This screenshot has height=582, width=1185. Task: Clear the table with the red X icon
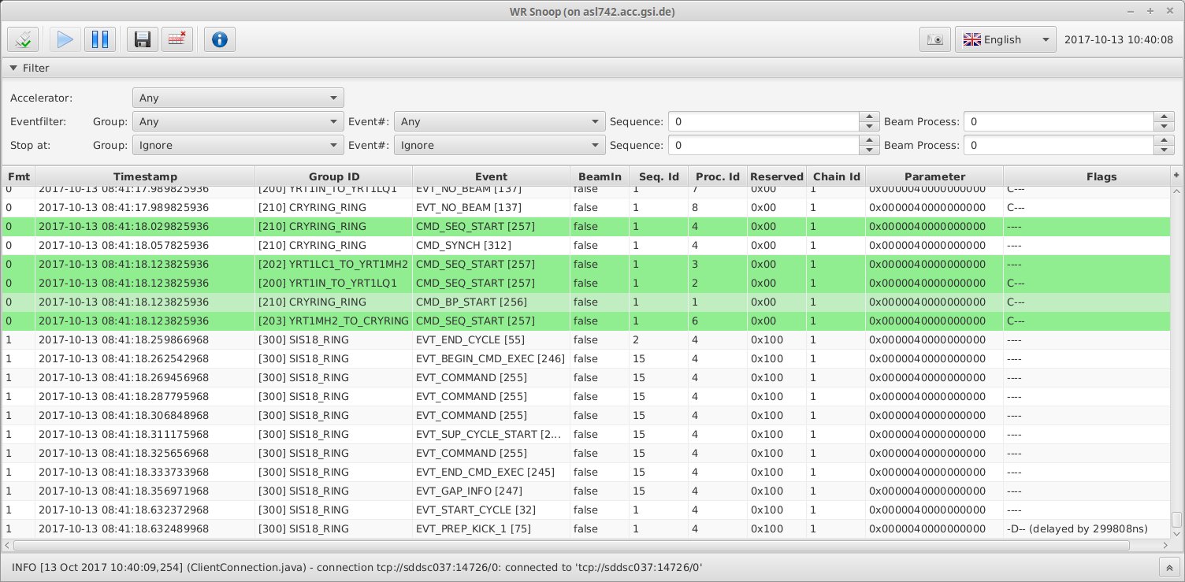[177, 39]
